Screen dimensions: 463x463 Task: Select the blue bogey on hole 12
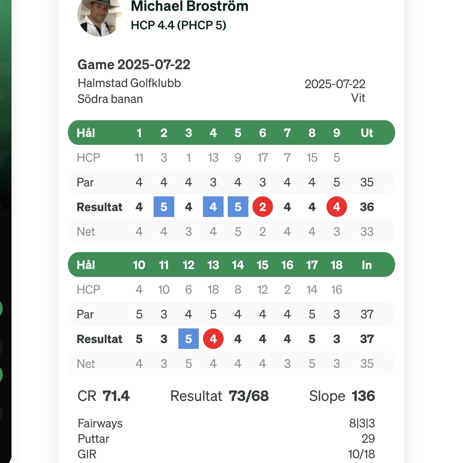[x=188, y=339]
